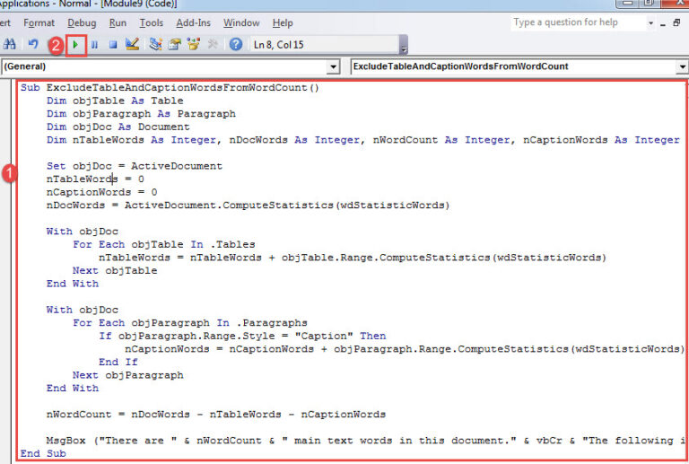689x464 pixels.
Task: Open the help question box dropdown arrow
Action: tap(649, 22)
